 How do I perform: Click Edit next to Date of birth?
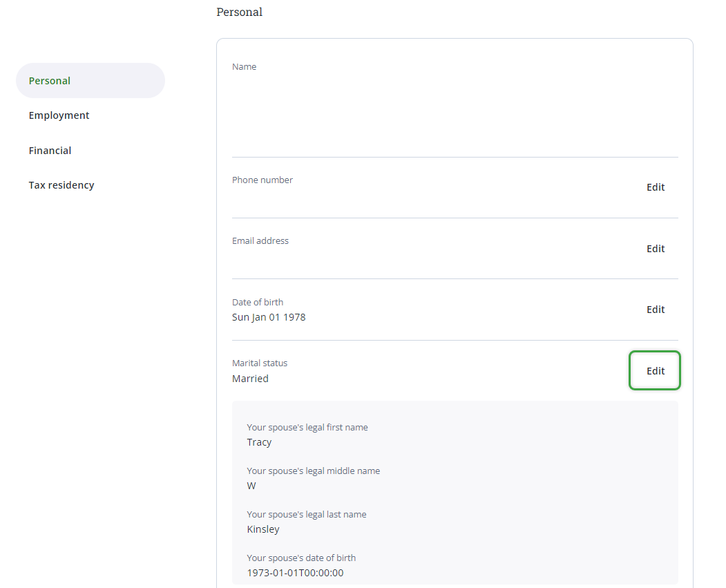(x=655, y=310)
